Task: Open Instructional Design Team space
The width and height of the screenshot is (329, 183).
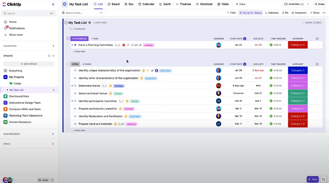Action: coord(25,103)
